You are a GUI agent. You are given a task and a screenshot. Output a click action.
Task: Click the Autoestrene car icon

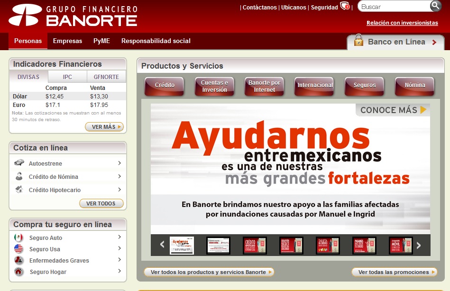[19, 163]
